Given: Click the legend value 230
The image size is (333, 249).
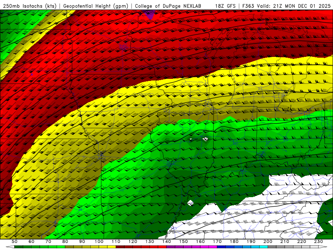Looking at the screenshot, I should tap(318, 242).
